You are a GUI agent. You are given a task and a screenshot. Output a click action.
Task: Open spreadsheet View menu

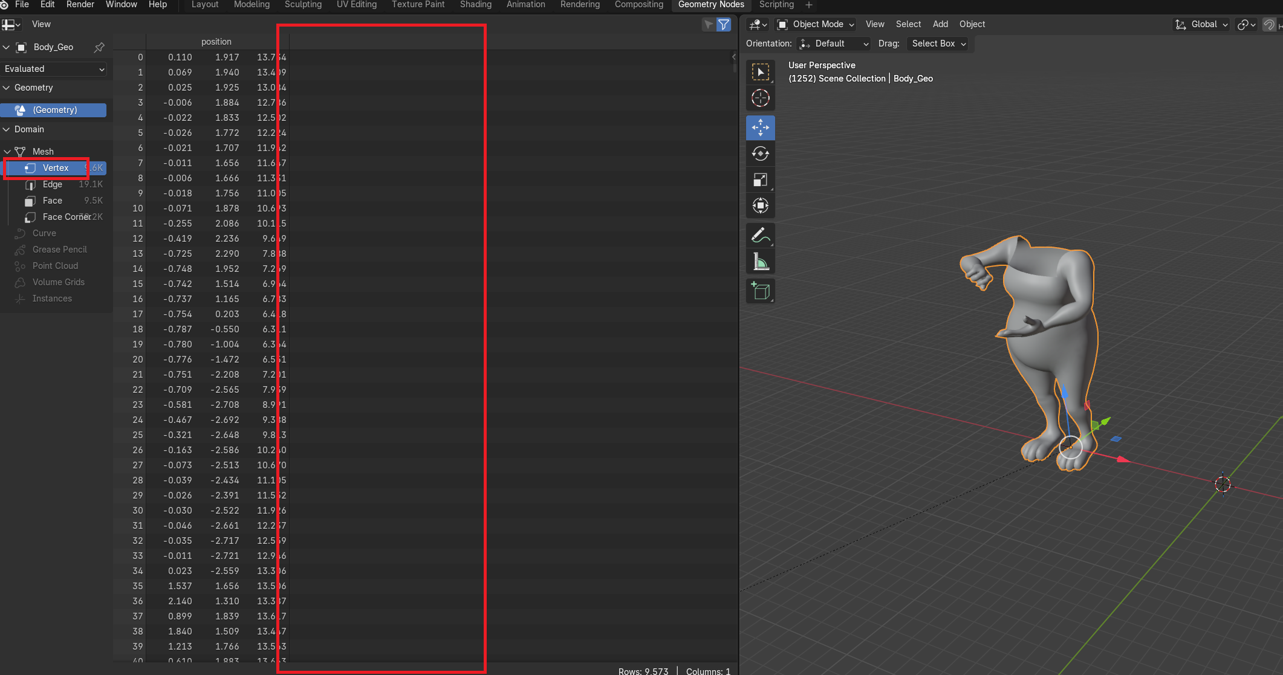[41, 24]
